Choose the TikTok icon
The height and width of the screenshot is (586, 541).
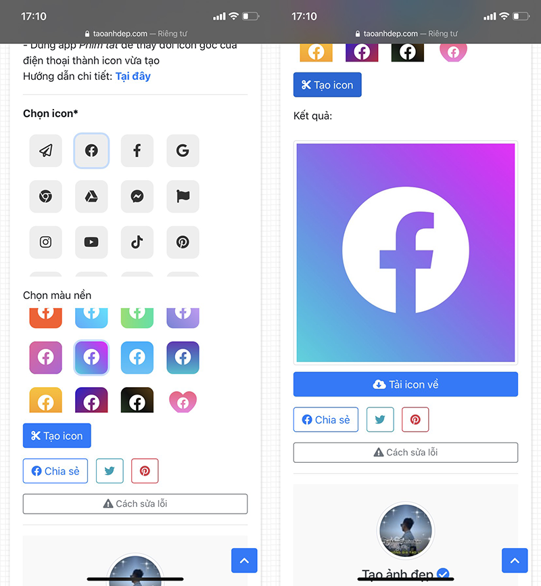click(x=137, y=242)
